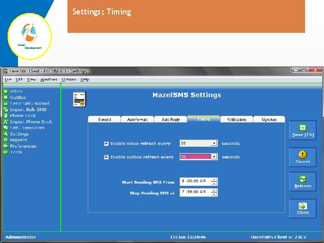Switch to the Signature tab
Screen dimensions: 324x243
point(269,119)
